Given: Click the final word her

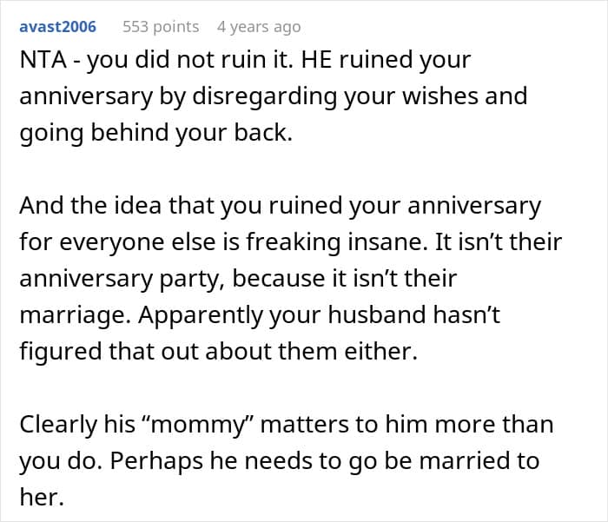Looking at the screenshot, I should coord(42,498).
